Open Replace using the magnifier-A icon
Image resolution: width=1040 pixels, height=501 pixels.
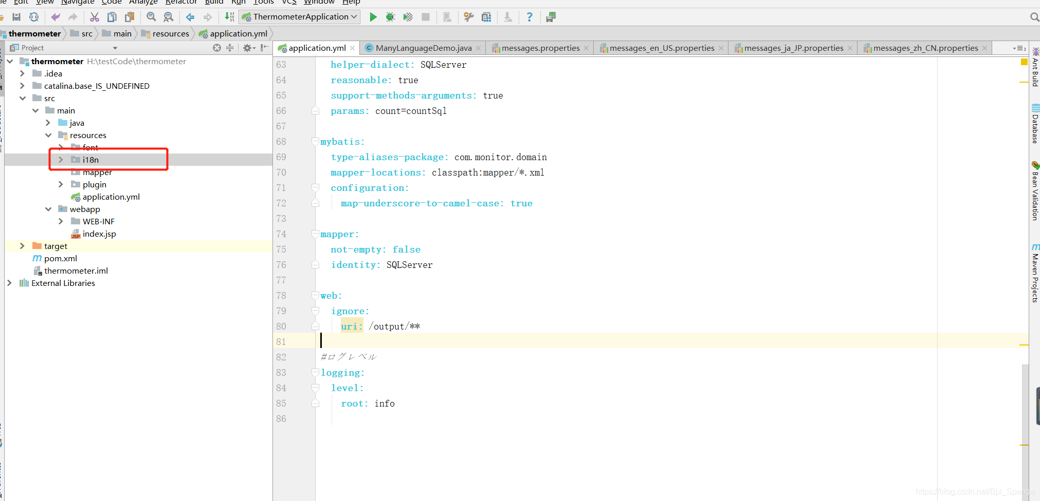[x=168, y=17]
